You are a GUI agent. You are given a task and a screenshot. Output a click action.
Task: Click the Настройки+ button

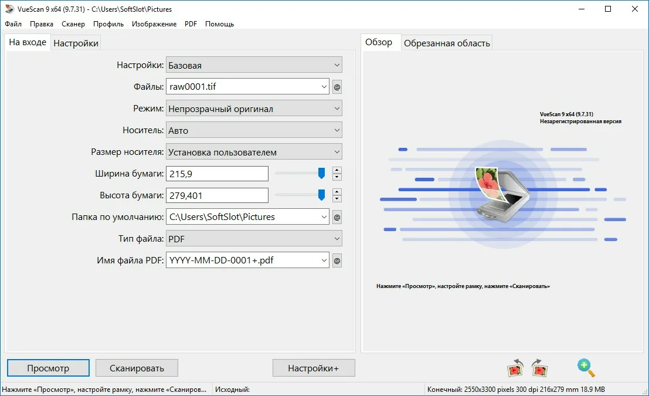(x=313, y=368)
